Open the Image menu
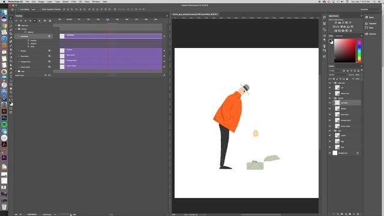 41,2
